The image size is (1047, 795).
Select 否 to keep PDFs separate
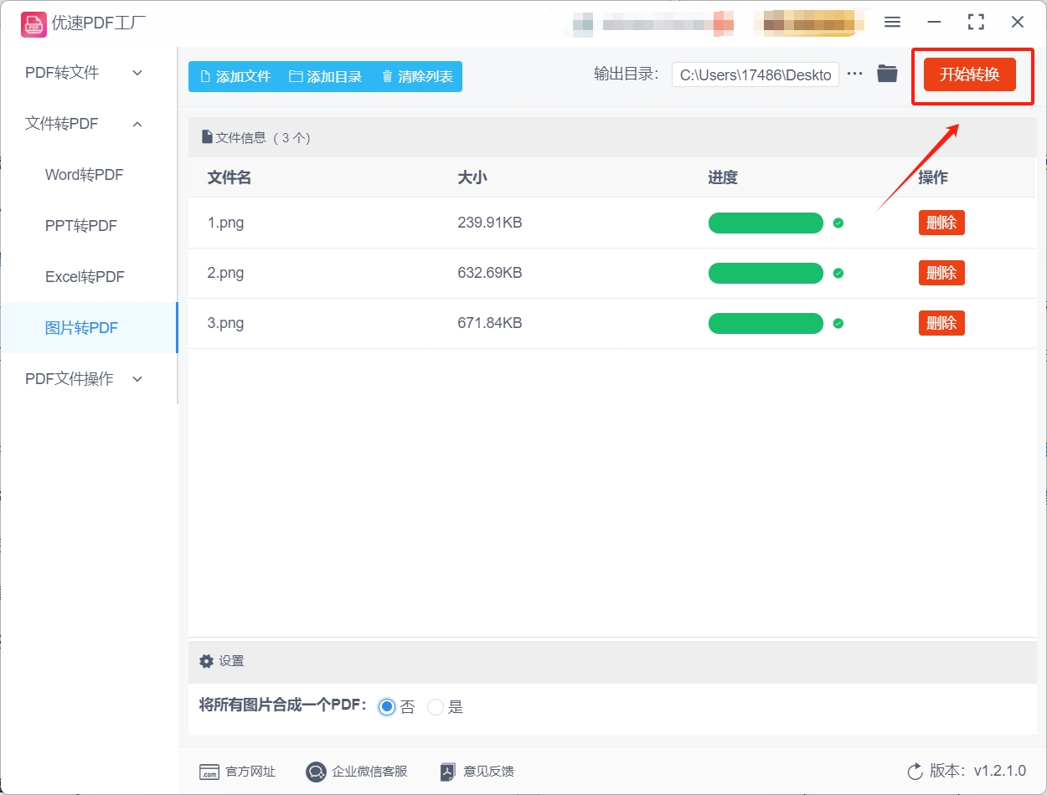pos(386,706)
